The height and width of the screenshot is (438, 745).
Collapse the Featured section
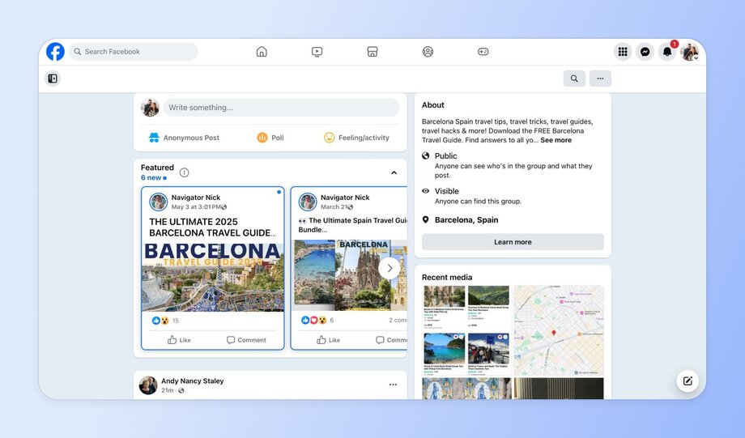click(x=394, y=172)
